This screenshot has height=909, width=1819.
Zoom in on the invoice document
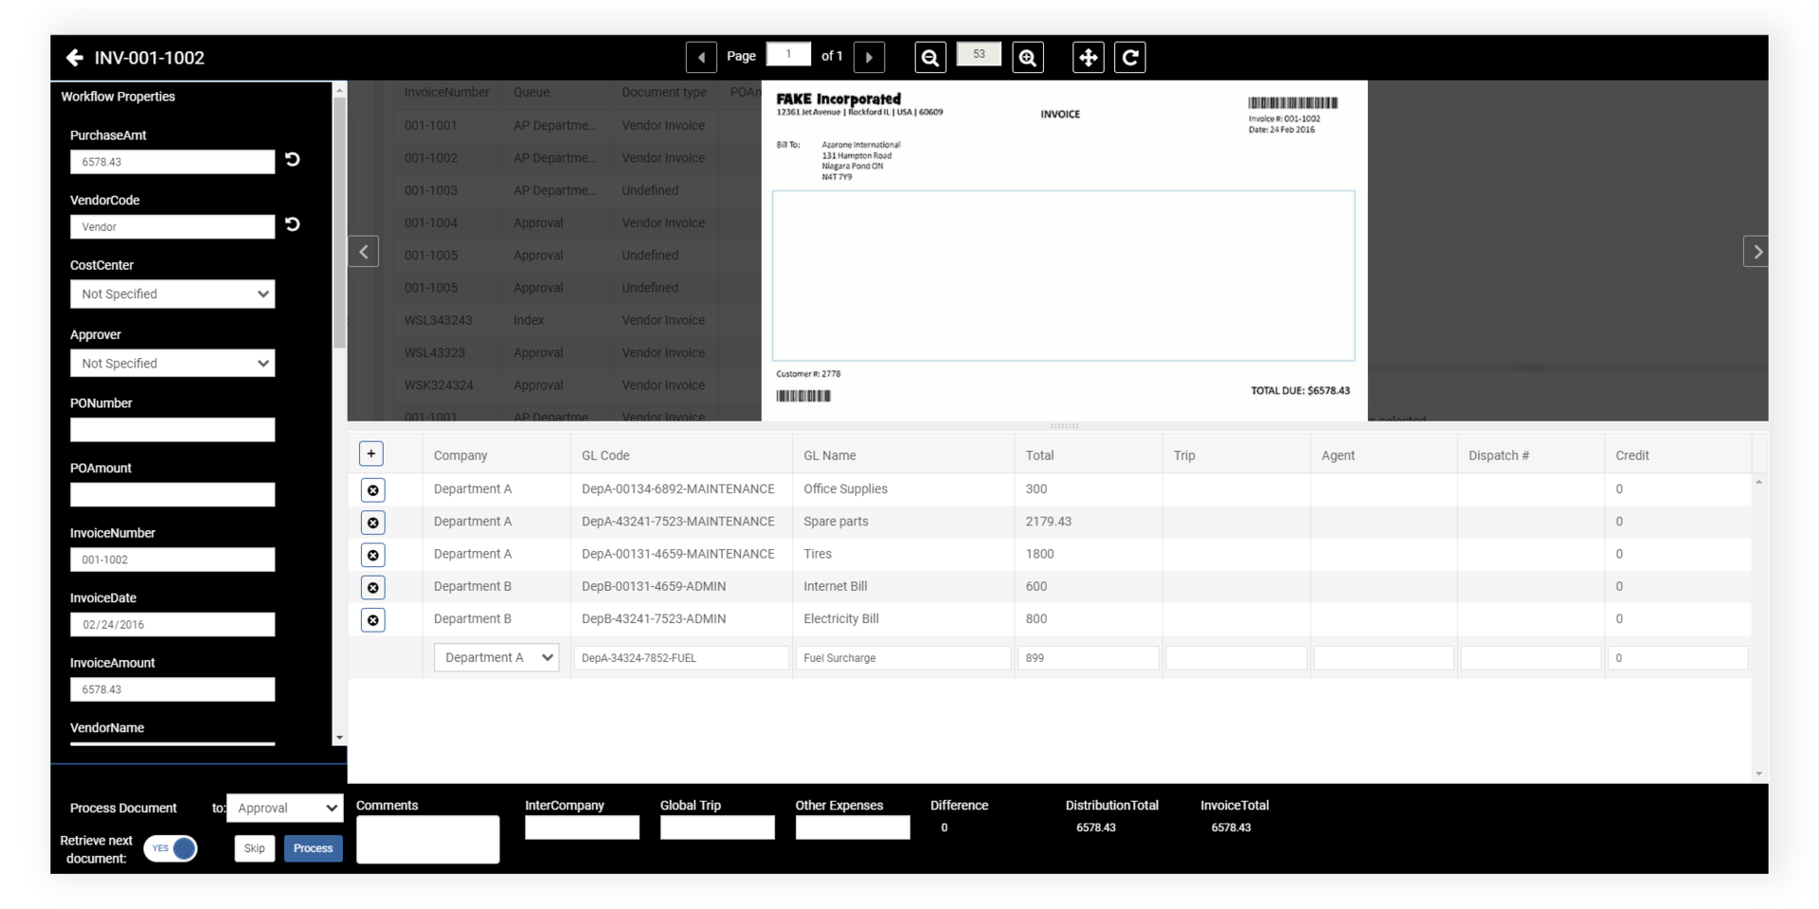click(x=1027, y=57)
